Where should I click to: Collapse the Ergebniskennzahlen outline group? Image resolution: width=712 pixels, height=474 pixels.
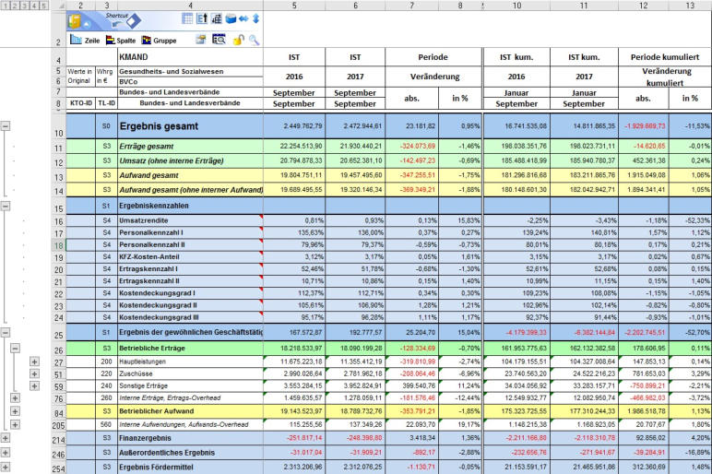click(6, 207)
